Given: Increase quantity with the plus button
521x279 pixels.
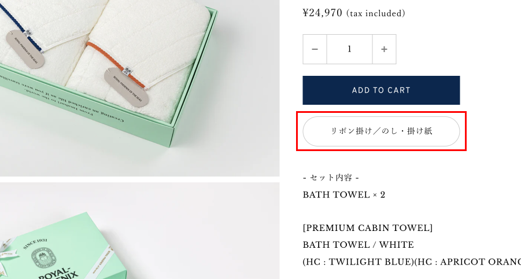Looking at the screenshot, I should (384, 49).
